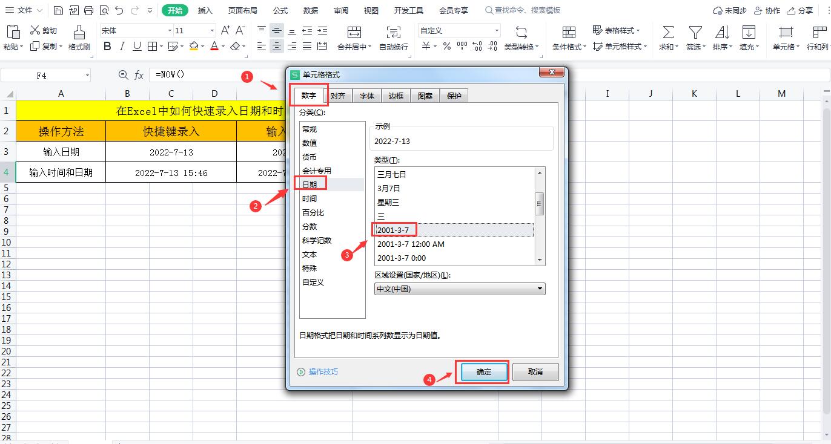The width and height of the screenshot is (831, 444).
Task: Select the 时间 category in list
Action: coord(310,199)
